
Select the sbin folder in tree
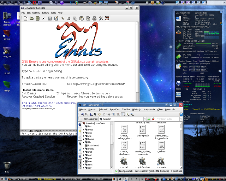[x=89, y=165]
